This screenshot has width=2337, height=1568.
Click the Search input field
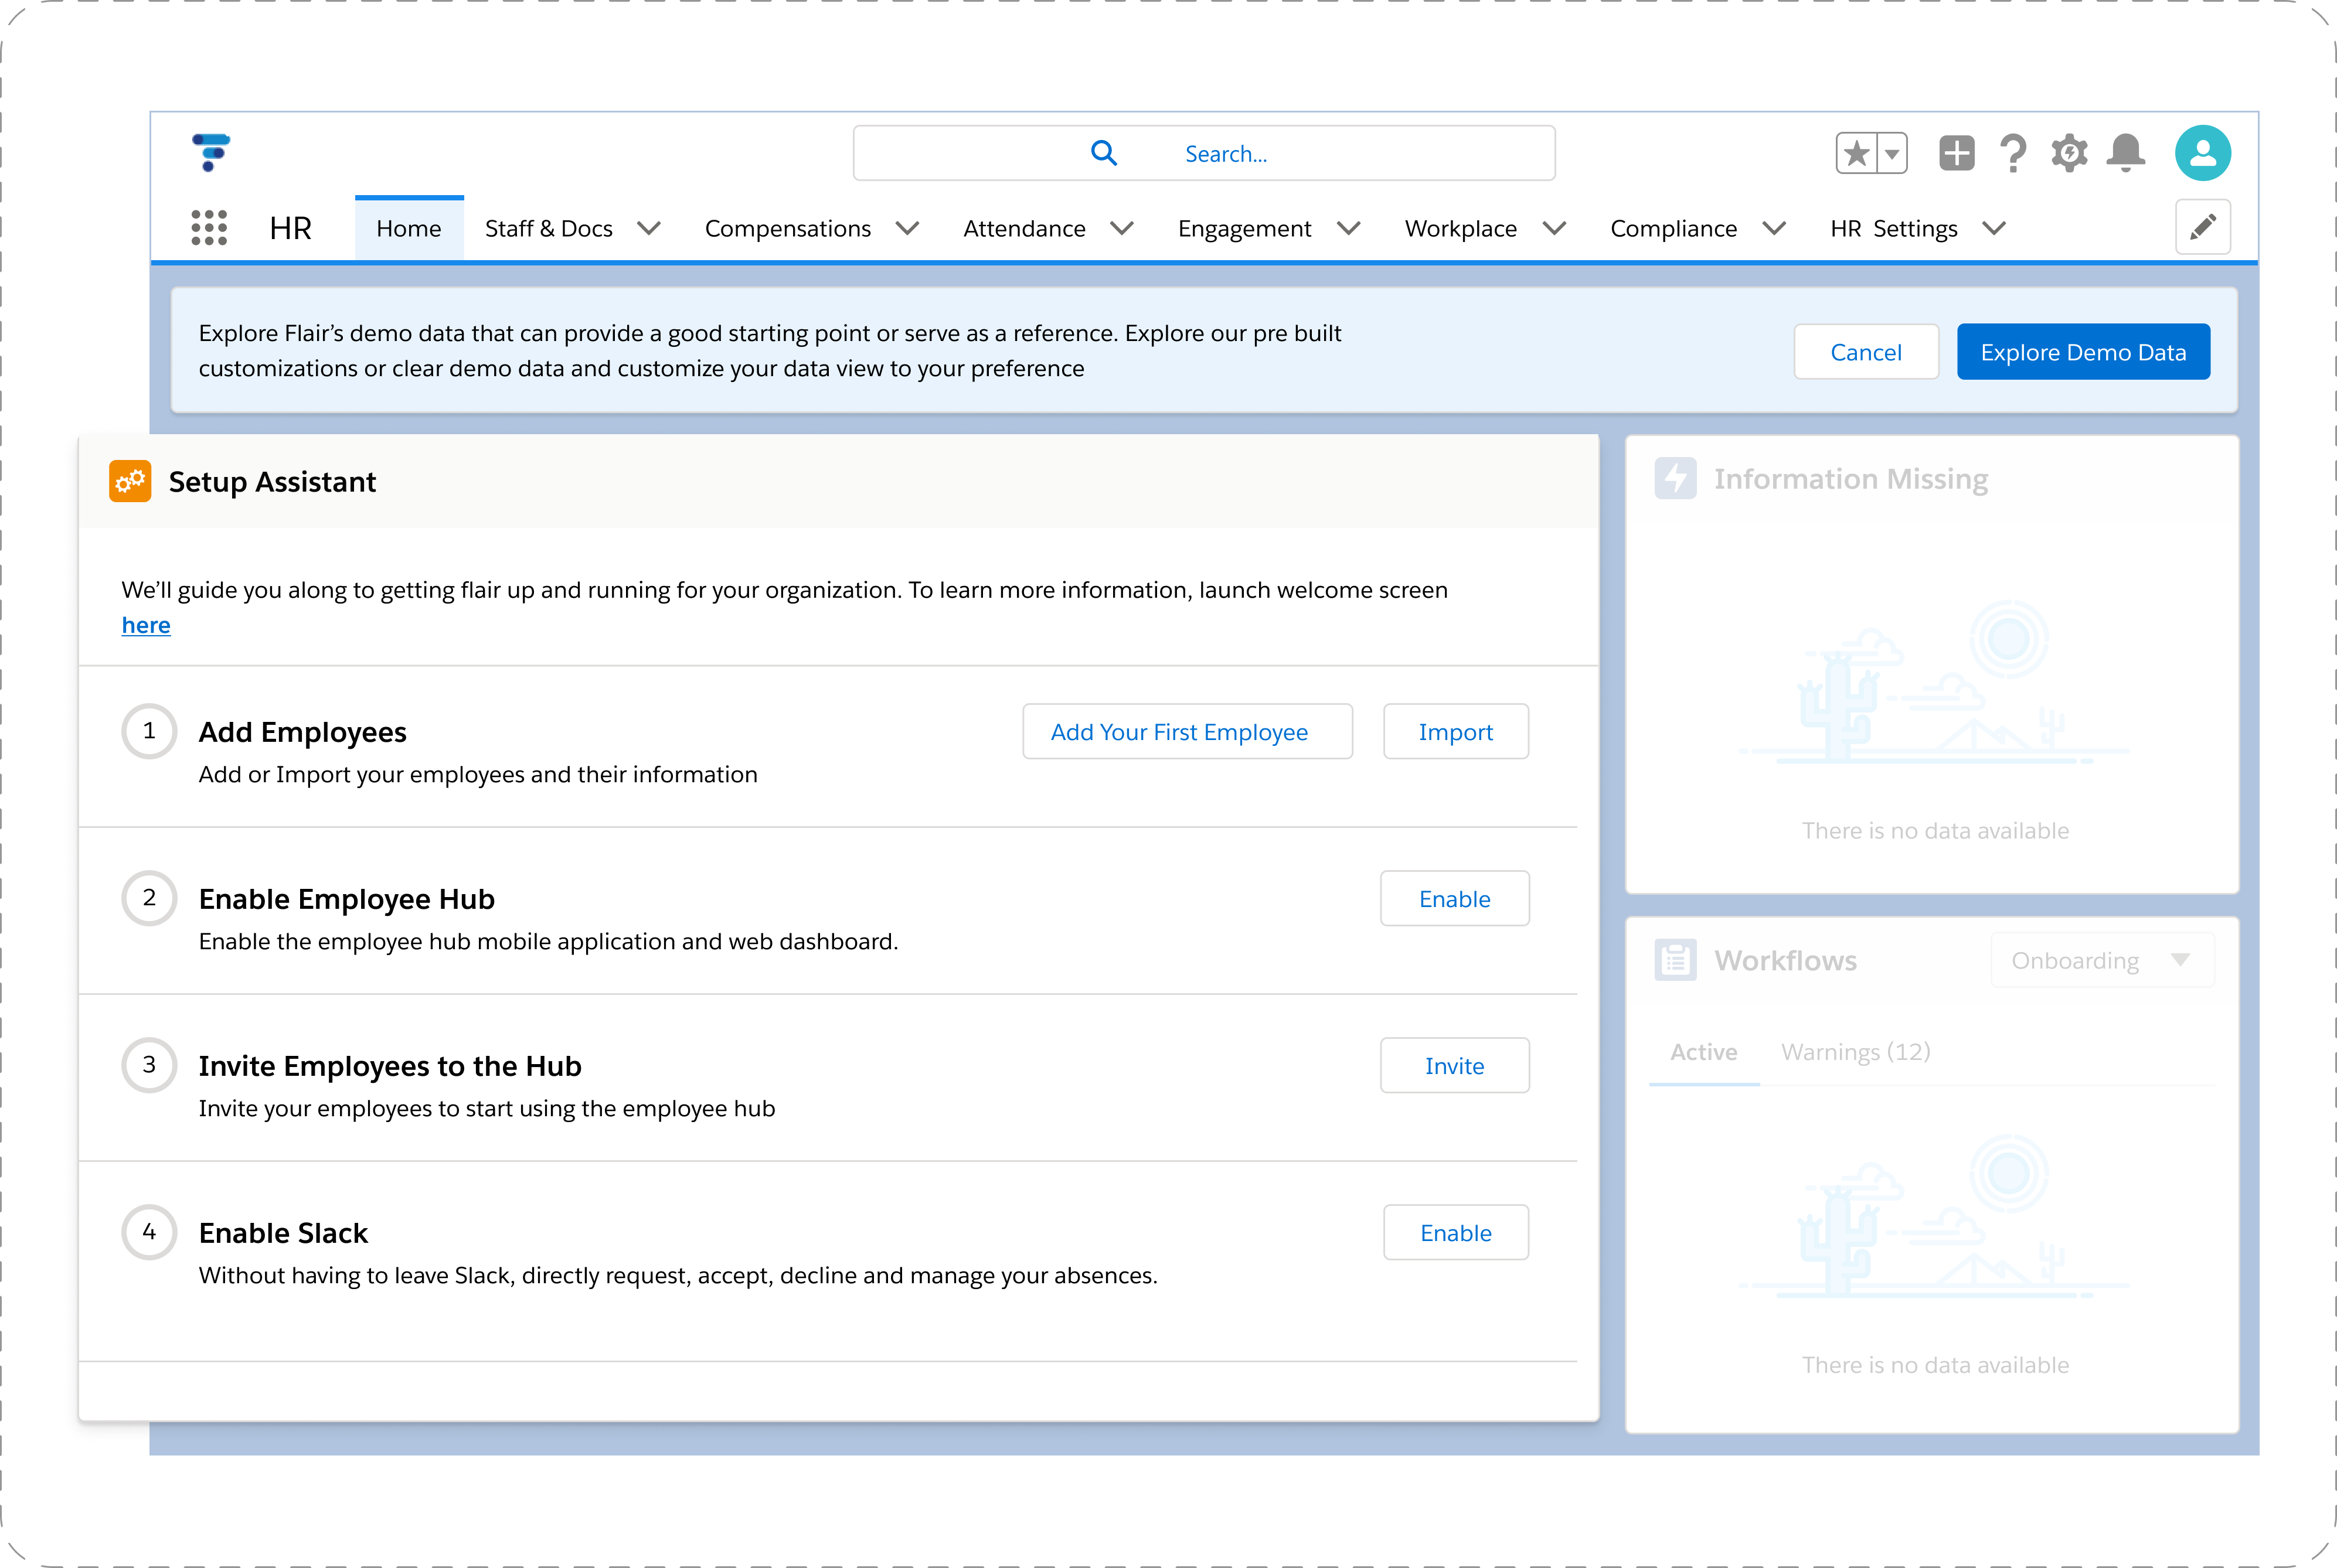click(x=1203, y=153)
